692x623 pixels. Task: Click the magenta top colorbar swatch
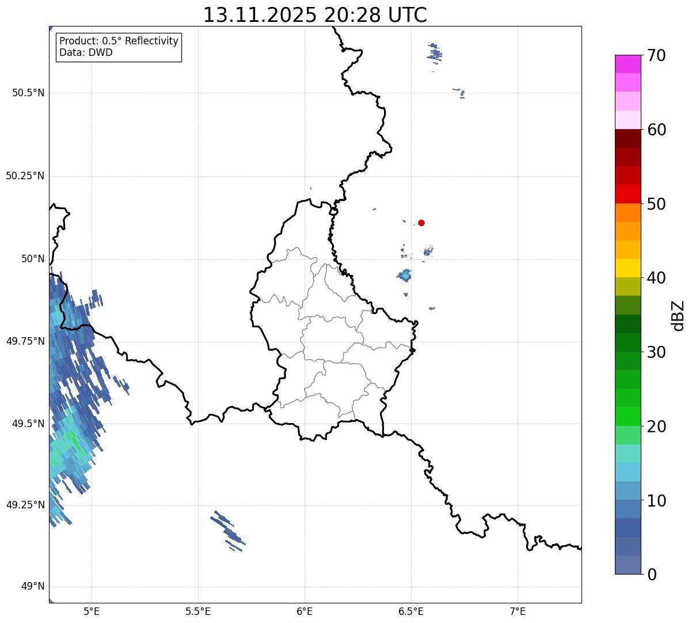628,64
